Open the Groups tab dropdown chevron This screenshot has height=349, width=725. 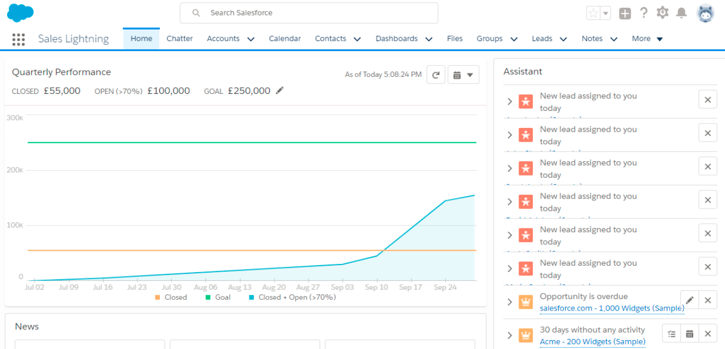pos(514,39)
